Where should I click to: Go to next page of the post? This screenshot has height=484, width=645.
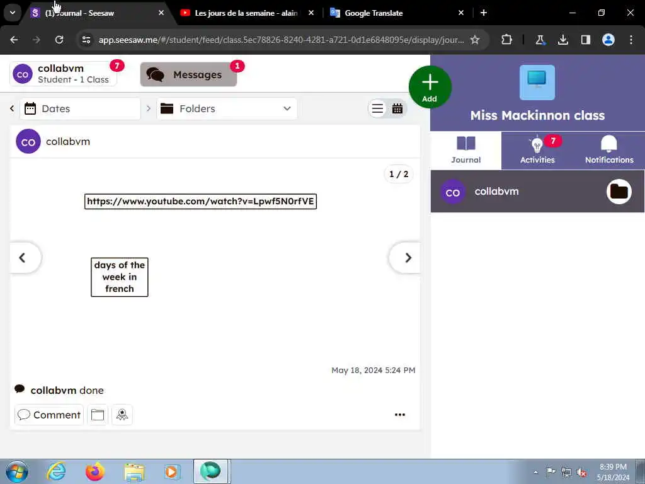pos(405,258)
